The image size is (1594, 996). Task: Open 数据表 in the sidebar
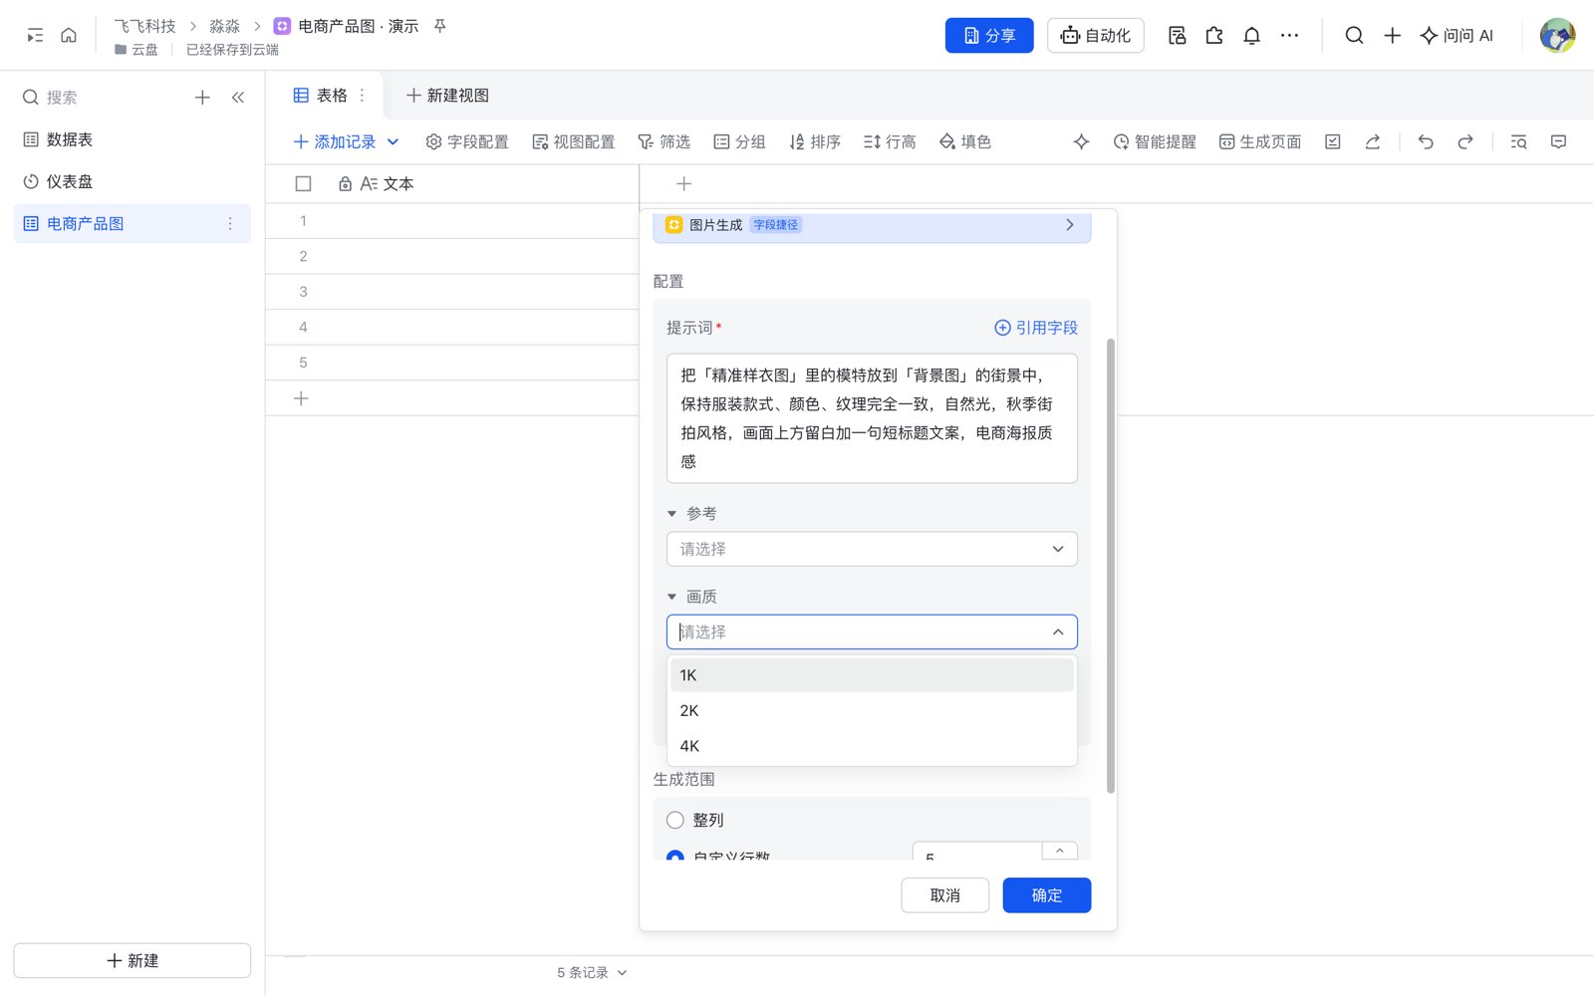pyautogui.click(x=132, y=140)
